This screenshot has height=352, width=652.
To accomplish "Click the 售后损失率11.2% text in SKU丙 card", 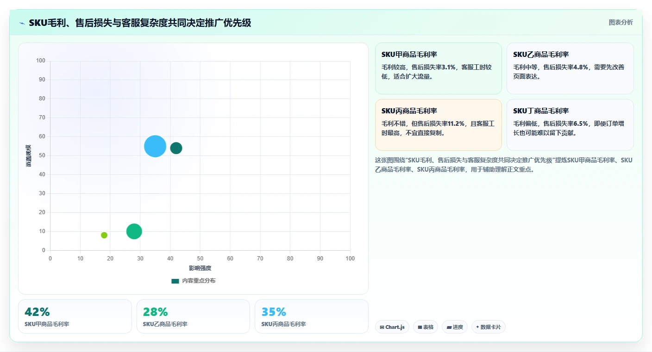I will click(x=441, y=124).
